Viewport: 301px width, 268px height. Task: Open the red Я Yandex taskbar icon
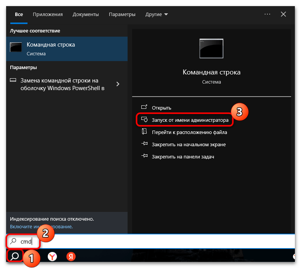pyautogui.click(x=71, y=257)
